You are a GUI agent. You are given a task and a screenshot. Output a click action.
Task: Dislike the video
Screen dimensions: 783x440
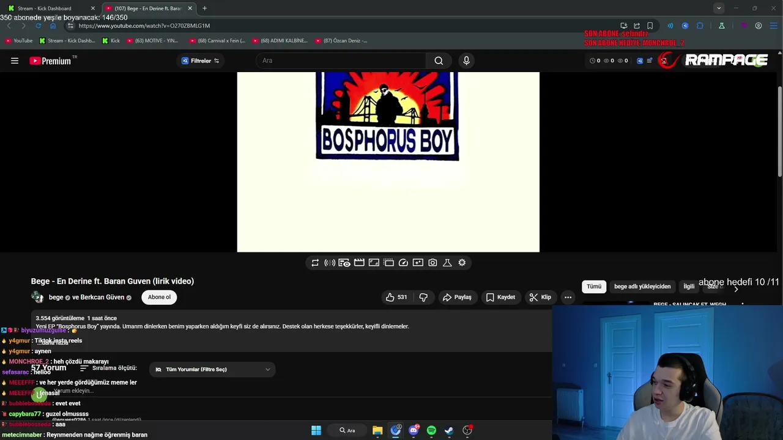[x=423, y=297]
